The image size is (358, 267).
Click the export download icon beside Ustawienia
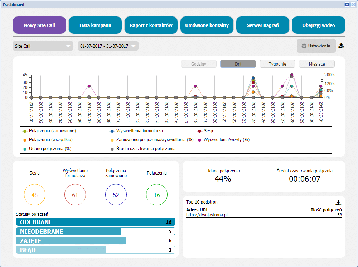(x=341, y=46)
